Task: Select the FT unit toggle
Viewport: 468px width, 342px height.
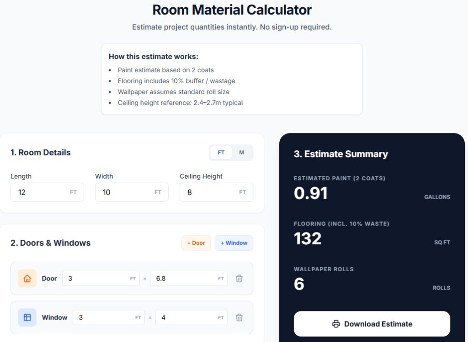Action: point(220,152)
